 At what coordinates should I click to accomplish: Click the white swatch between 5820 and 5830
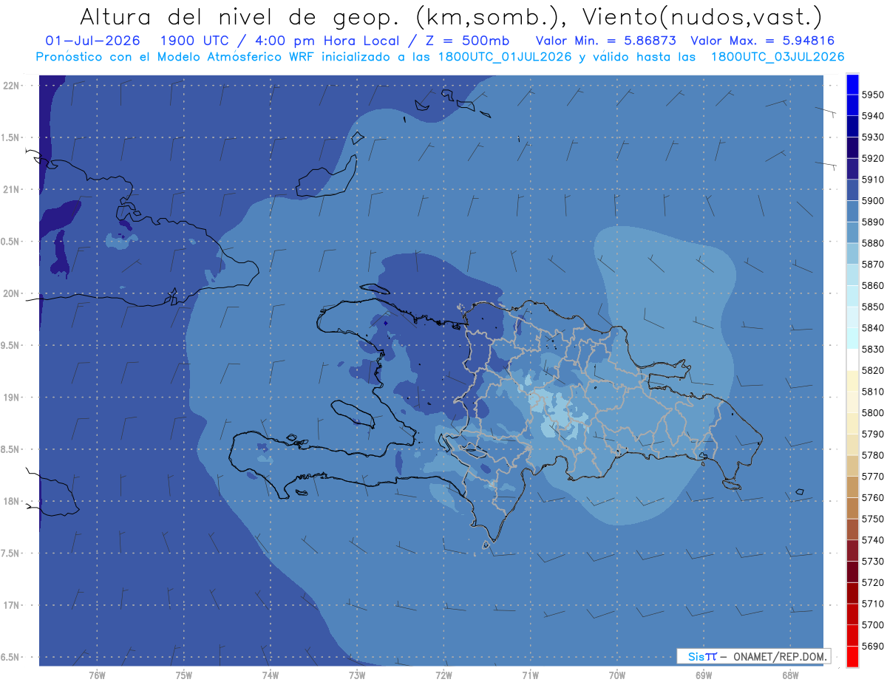(852, 359)
